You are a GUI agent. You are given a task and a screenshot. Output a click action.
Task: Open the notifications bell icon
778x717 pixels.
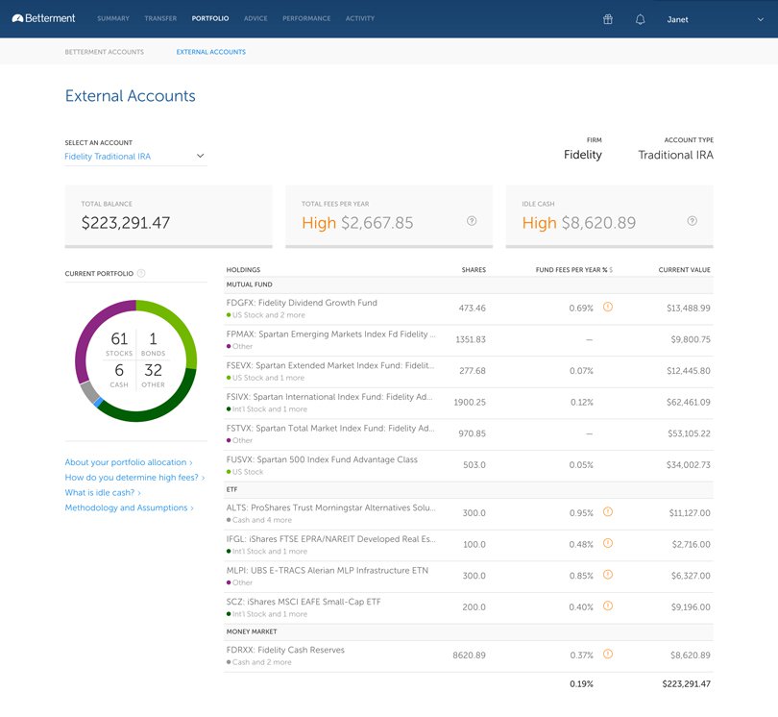click(x=640, y=19)
